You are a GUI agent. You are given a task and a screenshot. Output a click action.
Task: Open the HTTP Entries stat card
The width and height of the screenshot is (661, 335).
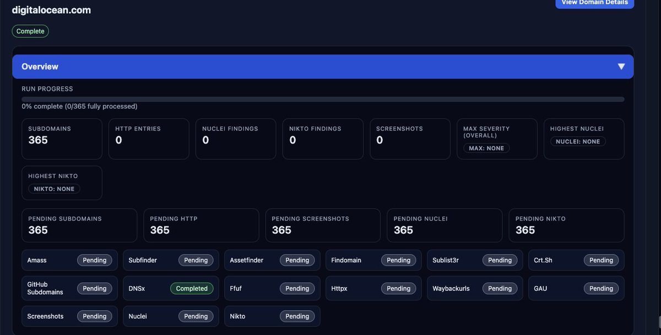coord(149,139)
